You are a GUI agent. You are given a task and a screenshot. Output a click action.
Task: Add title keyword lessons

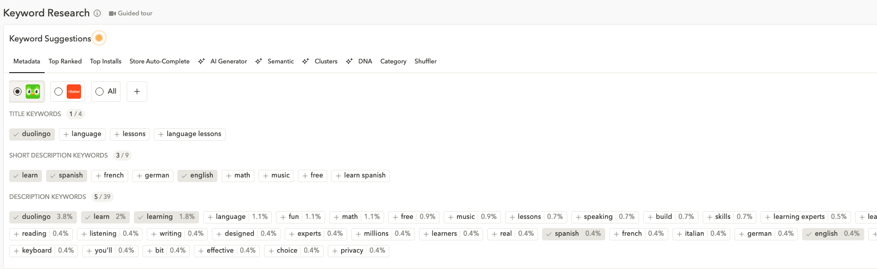[130, 134]
